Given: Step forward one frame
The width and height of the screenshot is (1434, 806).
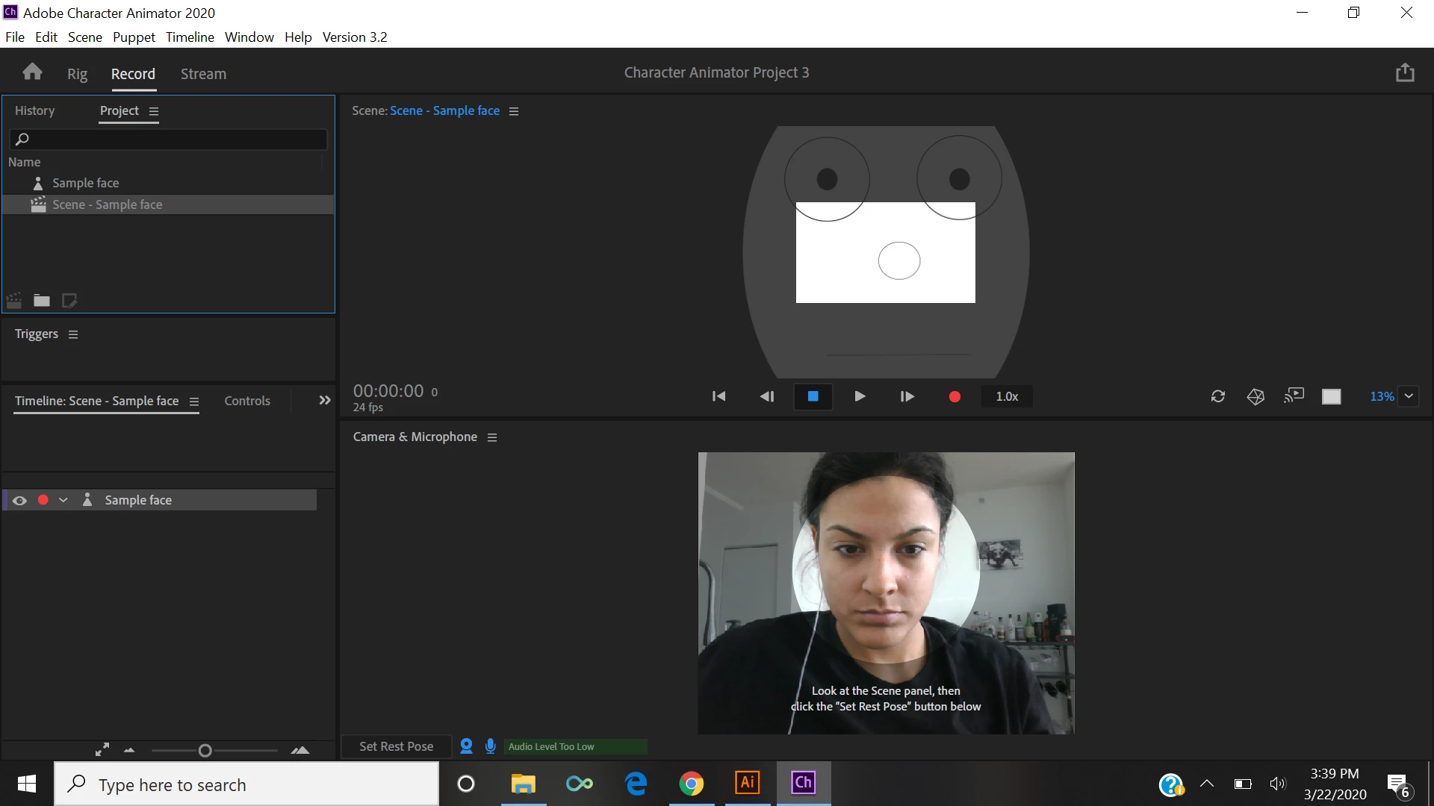Looking at the screenshot, I should pyautogui.click(x=907, y=397).
